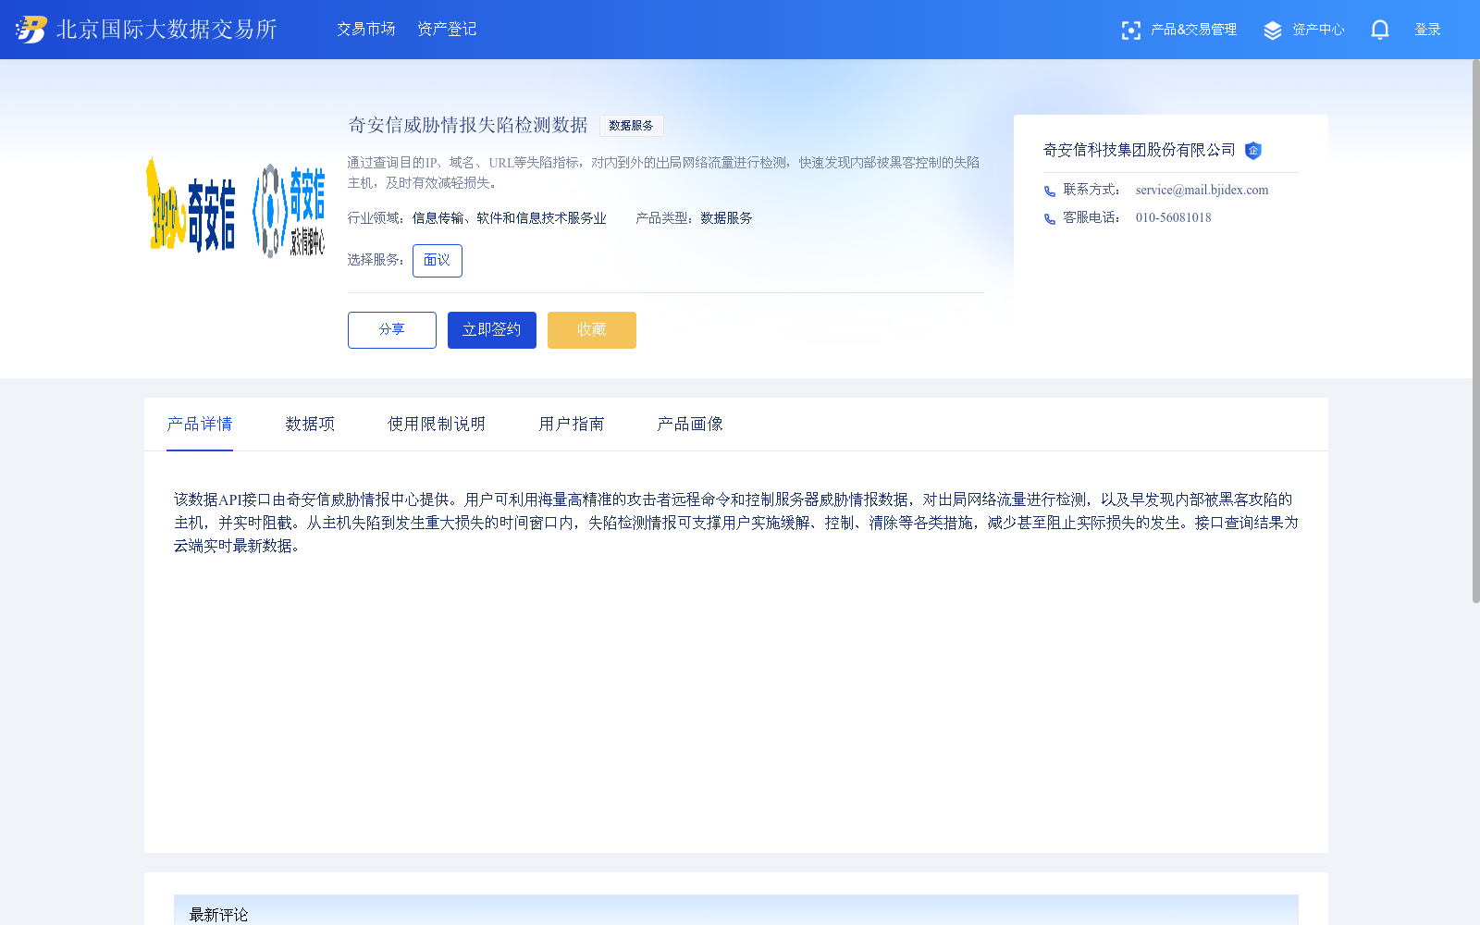Open the 用户指南 tab
This screenshot has width=1480, height=925.
tap(572, 425)
